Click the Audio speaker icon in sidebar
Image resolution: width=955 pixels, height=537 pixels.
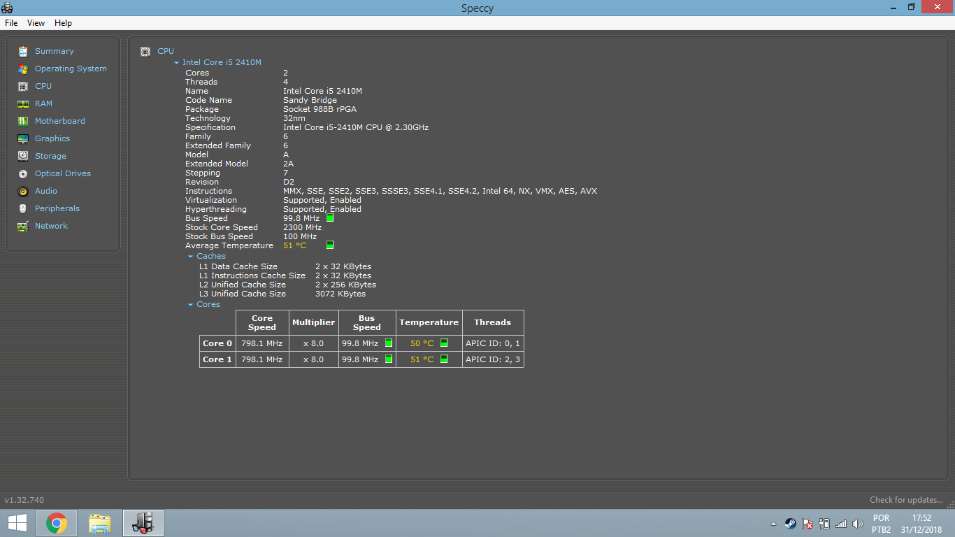coord(23,191)
